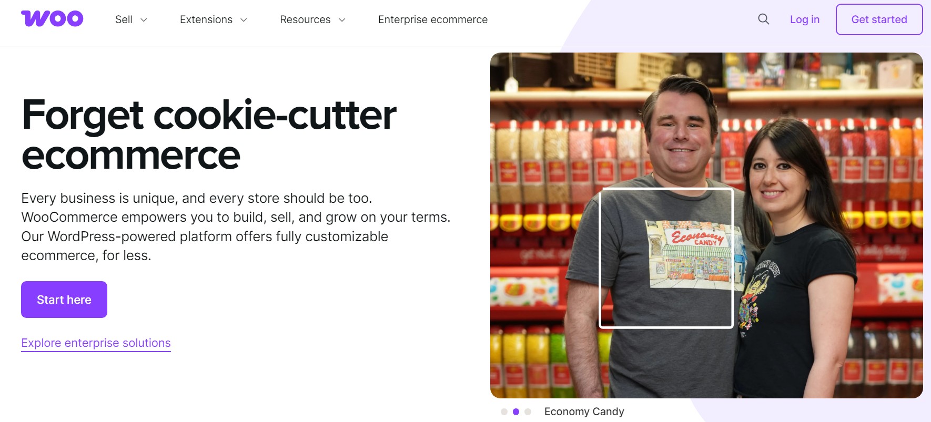Select the active purple carousel dot
This screenshot has width=931, height=422.
pyautogui.click(x=516, y=411)
